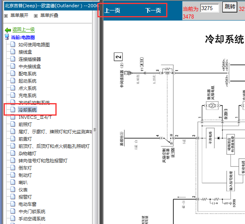
Task: Open 接线盒 tree item
Action: (x=25, y=52)
